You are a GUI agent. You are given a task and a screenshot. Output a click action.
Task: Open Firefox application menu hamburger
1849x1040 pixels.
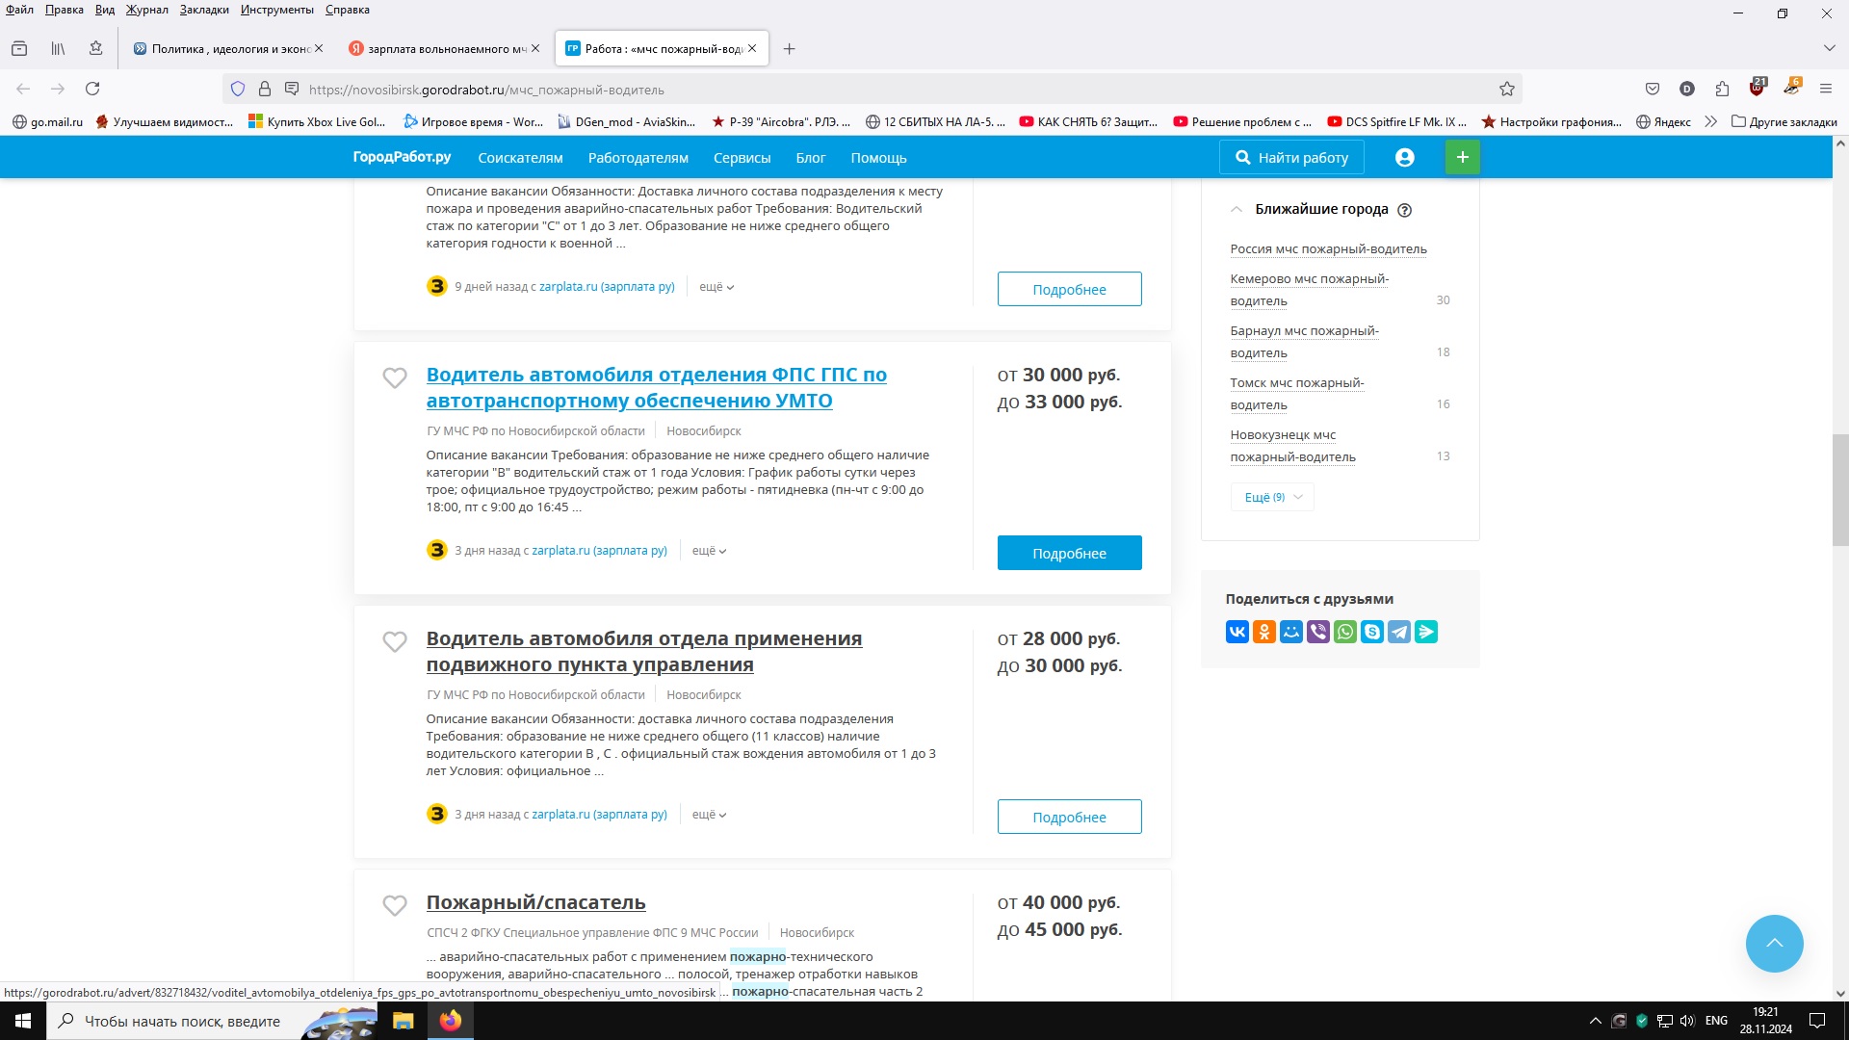click(1825, 89)
